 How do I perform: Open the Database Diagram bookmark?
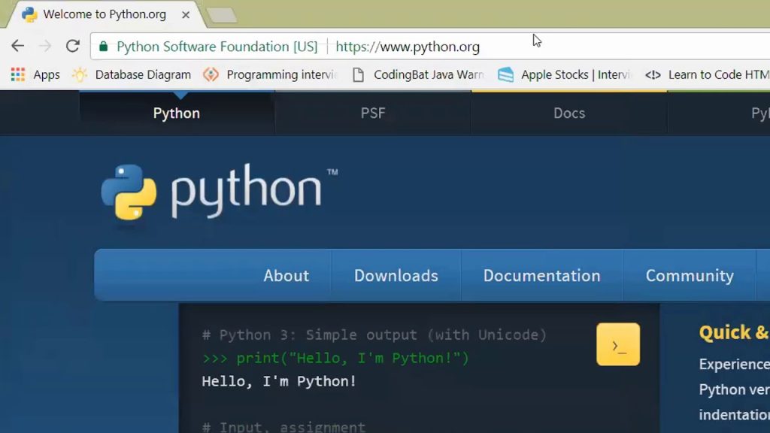pos(132,74)
